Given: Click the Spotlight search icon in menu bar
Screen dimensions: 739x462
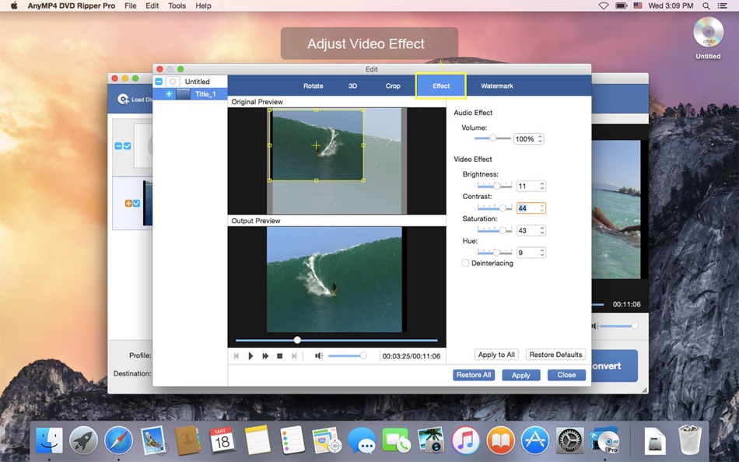Looking at the screenshot, I should point(705,5).
